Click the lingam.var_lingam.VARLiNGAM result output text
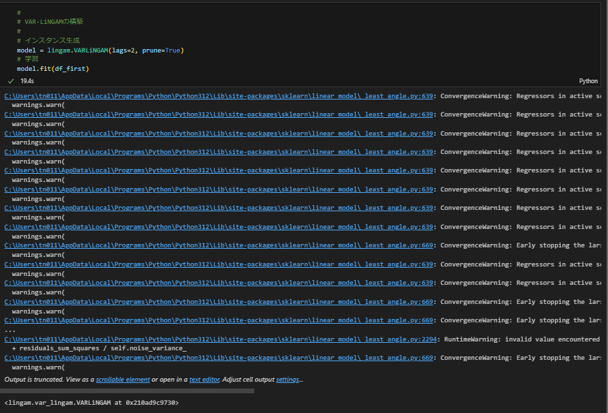 coord(91,403)
